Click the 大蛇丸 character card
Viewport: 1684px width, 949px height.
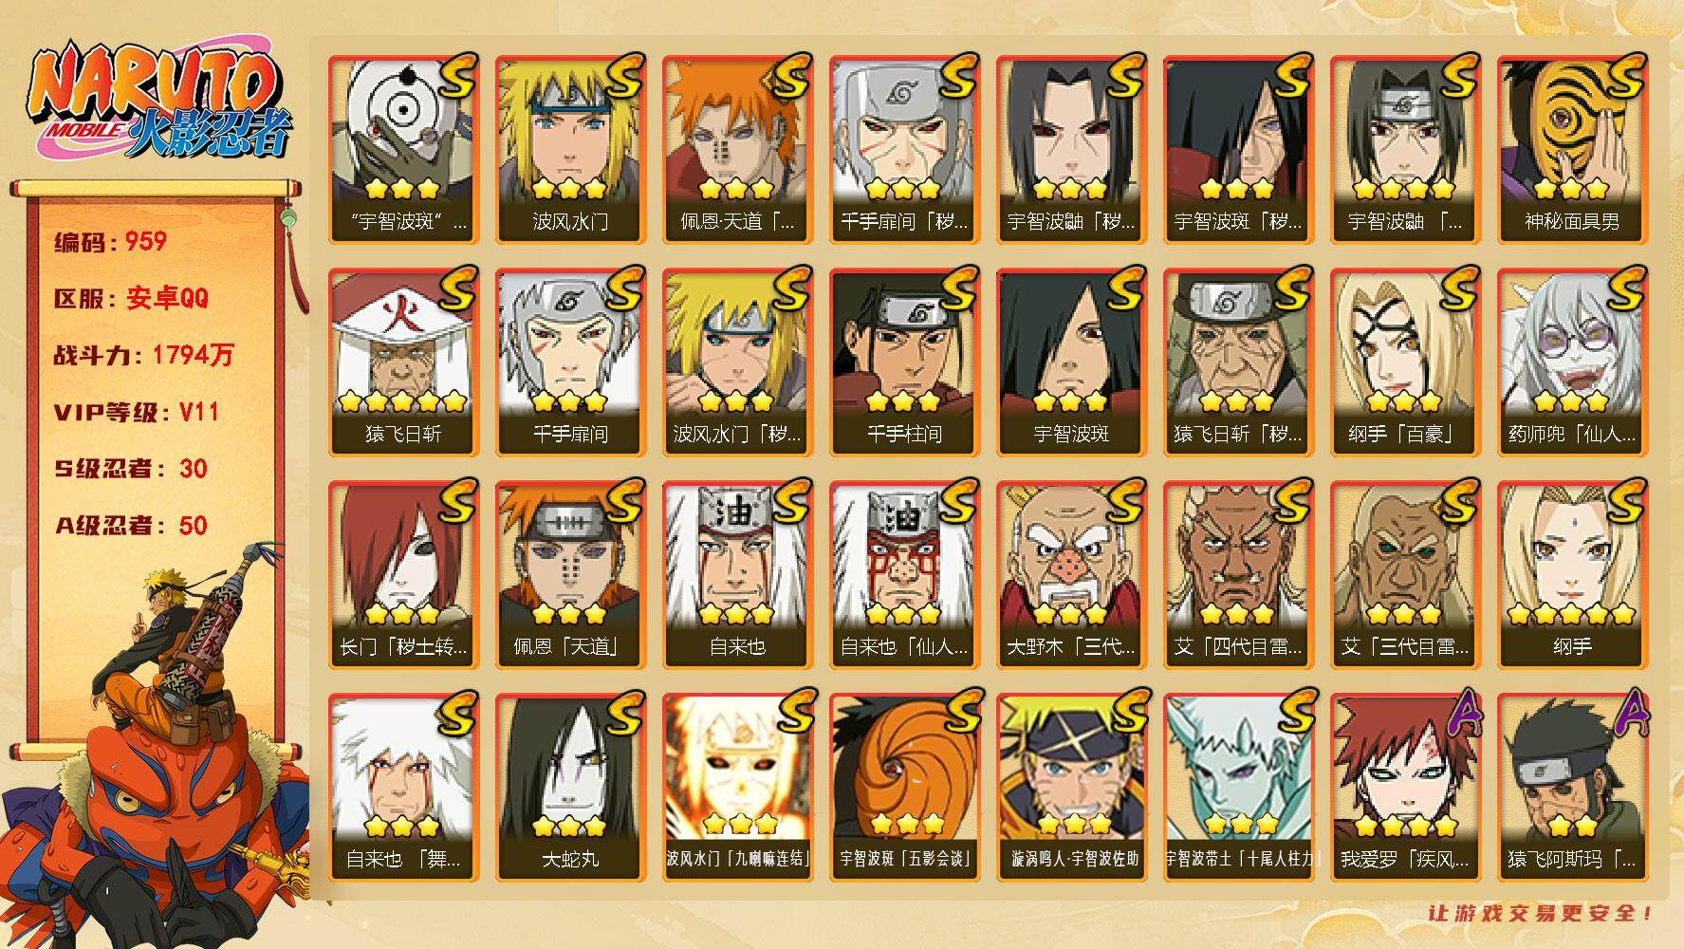pos(570,787)
